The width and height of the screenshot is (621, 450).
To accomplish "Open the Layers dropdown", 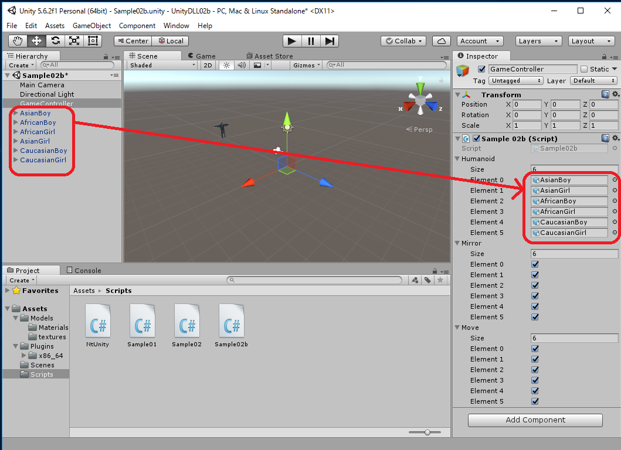I will point(538,41).
